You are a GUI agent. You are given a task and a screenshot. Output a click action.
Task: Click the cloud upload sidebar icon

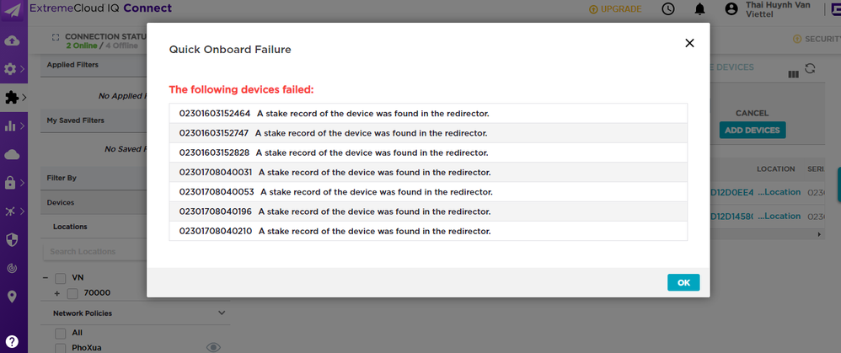(12, 40)
